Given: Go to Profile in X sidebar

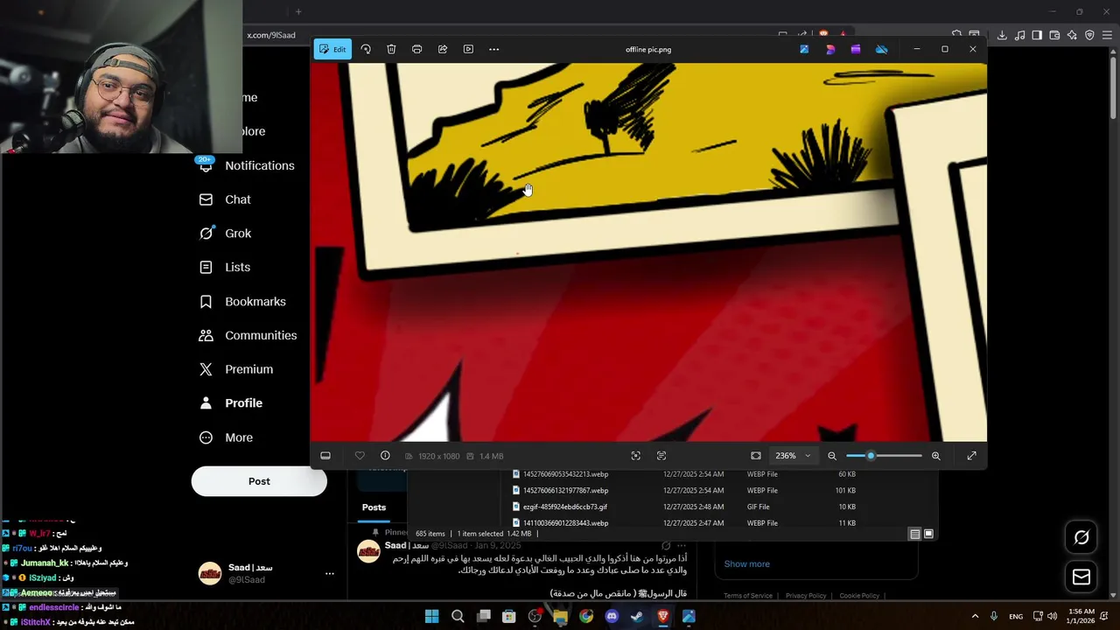Looking at the screenshot, I should (231, 403).
